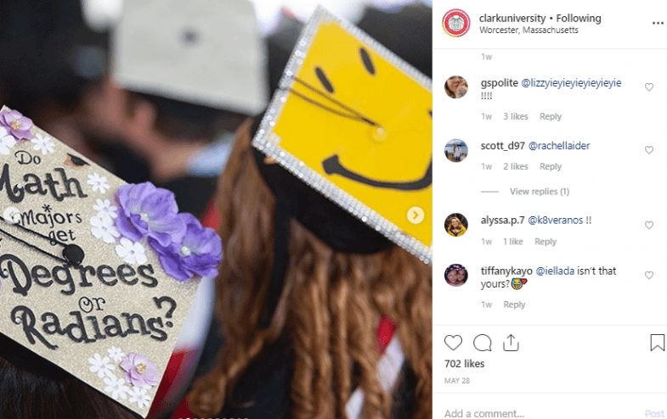This screenshot has width=667, height=419.
Task: Reply to gspolite's comment
Action: (551, 116)
